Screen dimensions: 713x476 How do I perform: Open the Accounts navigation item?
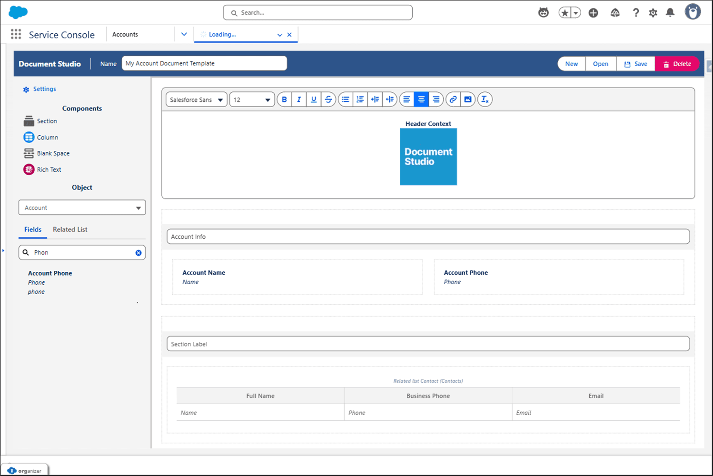point(125,34)
